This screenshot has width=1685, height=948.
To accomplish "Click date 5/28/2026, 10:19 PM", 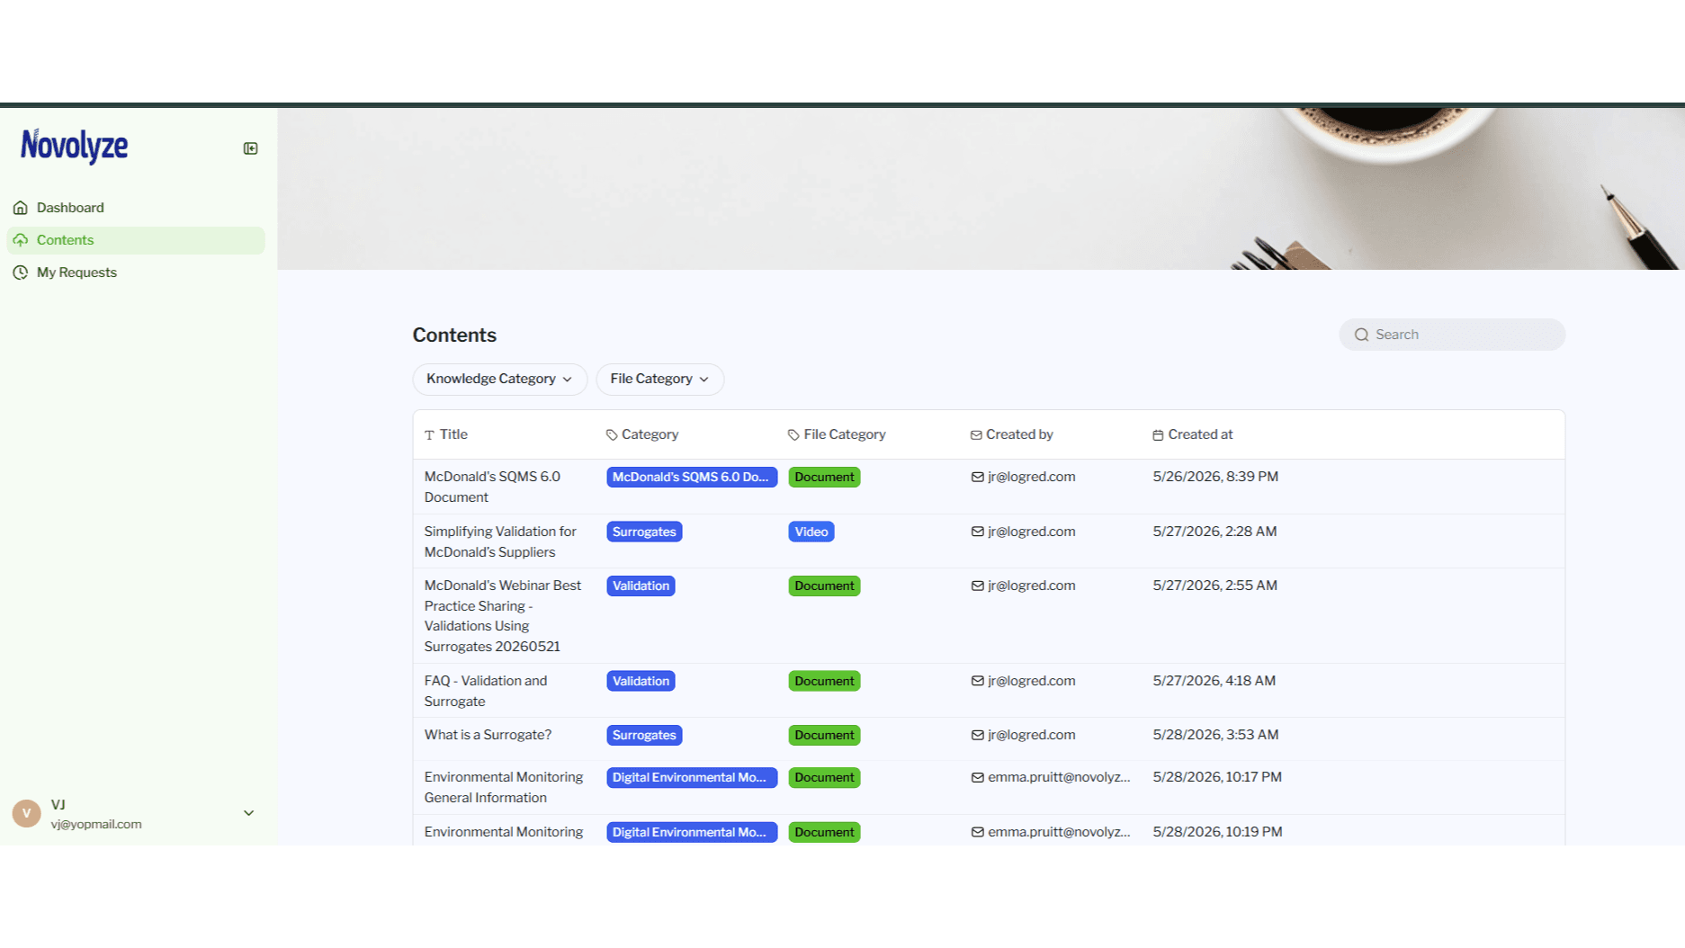I will pos(1217,832).
